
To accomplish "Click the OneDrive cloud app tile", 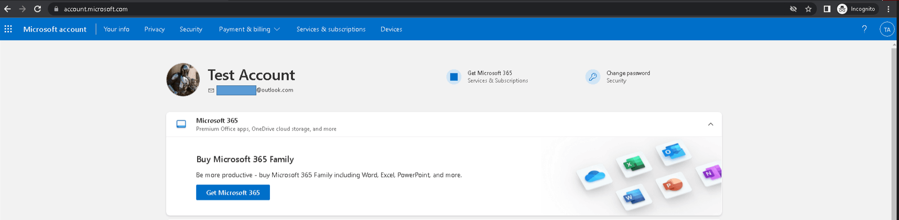I will (594, 177).
